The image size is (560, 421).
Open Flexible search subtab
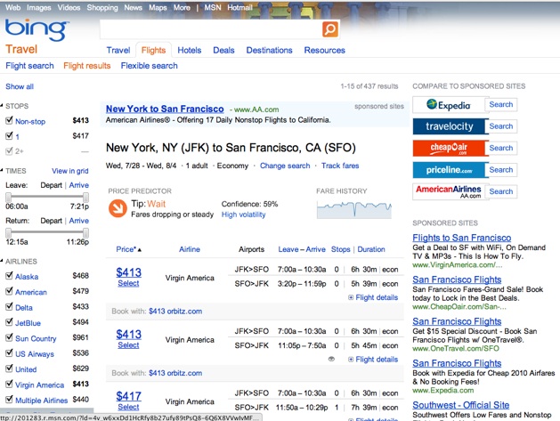pos(149,66)
